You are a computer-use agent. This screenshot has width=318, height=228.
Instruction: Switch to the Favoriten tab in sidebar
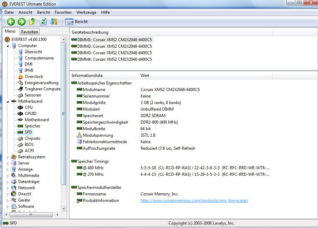coord(30,32)
